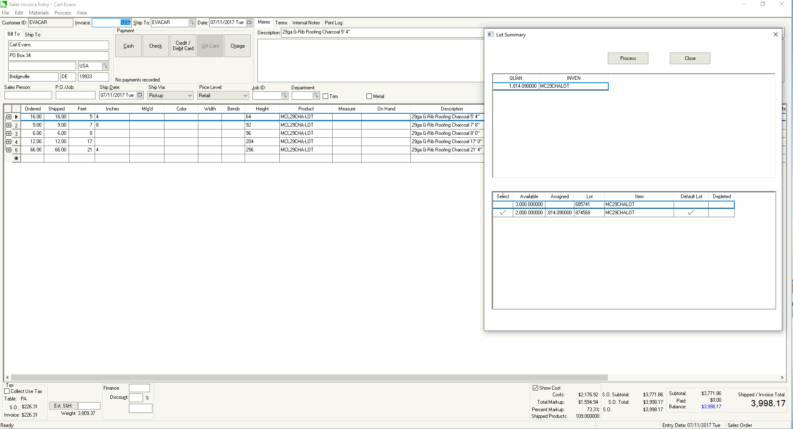Close the Lot Summary dialog with X
This screenshot has height=429, width=793.
point(775,34)
